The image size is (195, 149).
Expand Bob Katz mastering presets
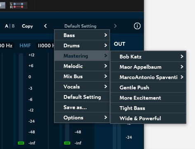148,56
